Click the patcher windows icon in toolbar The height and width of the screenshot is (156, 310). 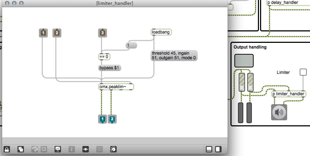pyautogui.click(x=85, y=149)
